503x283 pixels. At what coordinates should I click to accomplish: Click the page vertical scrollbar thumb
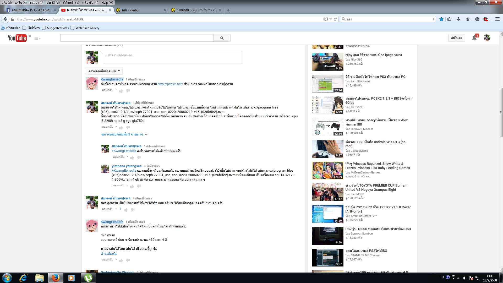point(501,113)
